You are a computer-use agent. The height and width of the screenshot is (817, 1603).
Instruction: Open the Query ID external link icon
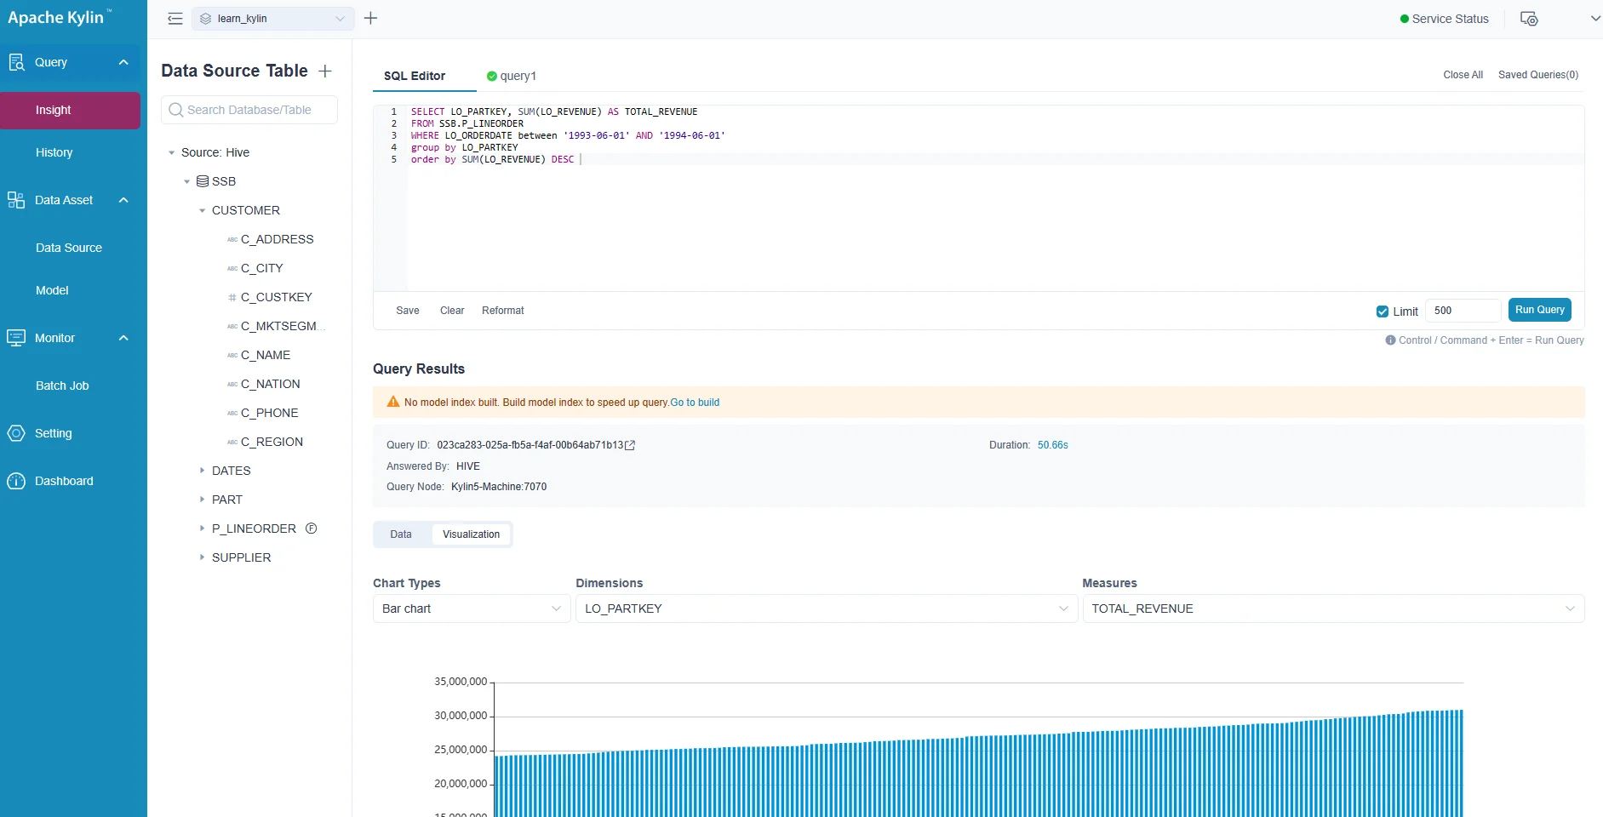pyautogui.click(x=630, y=445)
